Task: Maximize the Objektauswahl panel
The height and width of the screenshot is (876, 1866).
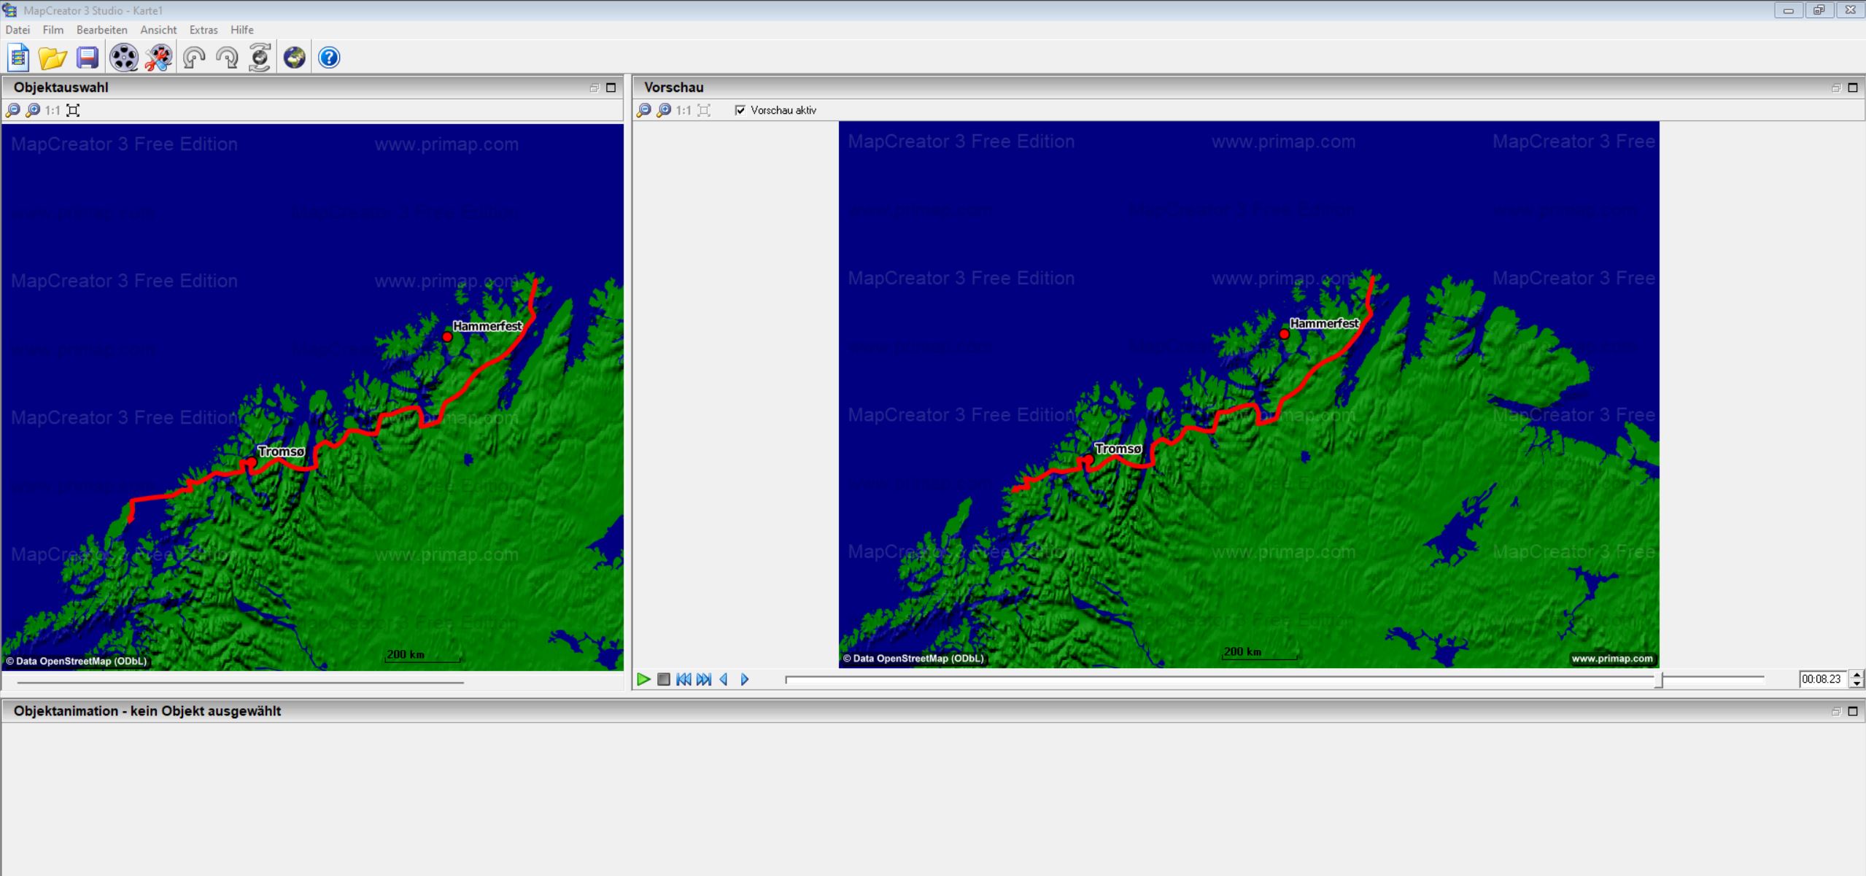Action: 611,88
